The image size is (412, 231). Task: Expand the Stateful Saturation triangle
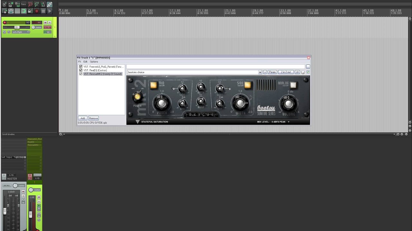137,122
